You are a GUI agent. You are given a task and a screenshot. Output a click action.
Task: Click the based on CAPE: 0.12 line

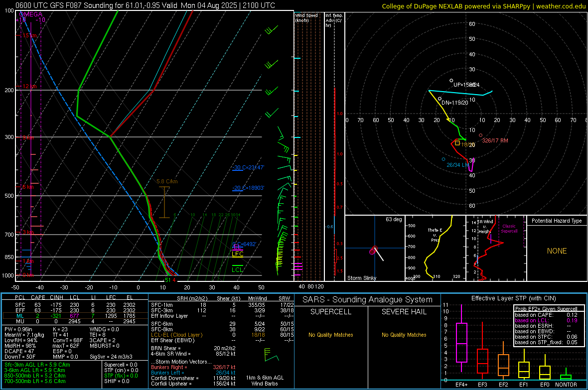pyautogui.click(x=546, y=315)
